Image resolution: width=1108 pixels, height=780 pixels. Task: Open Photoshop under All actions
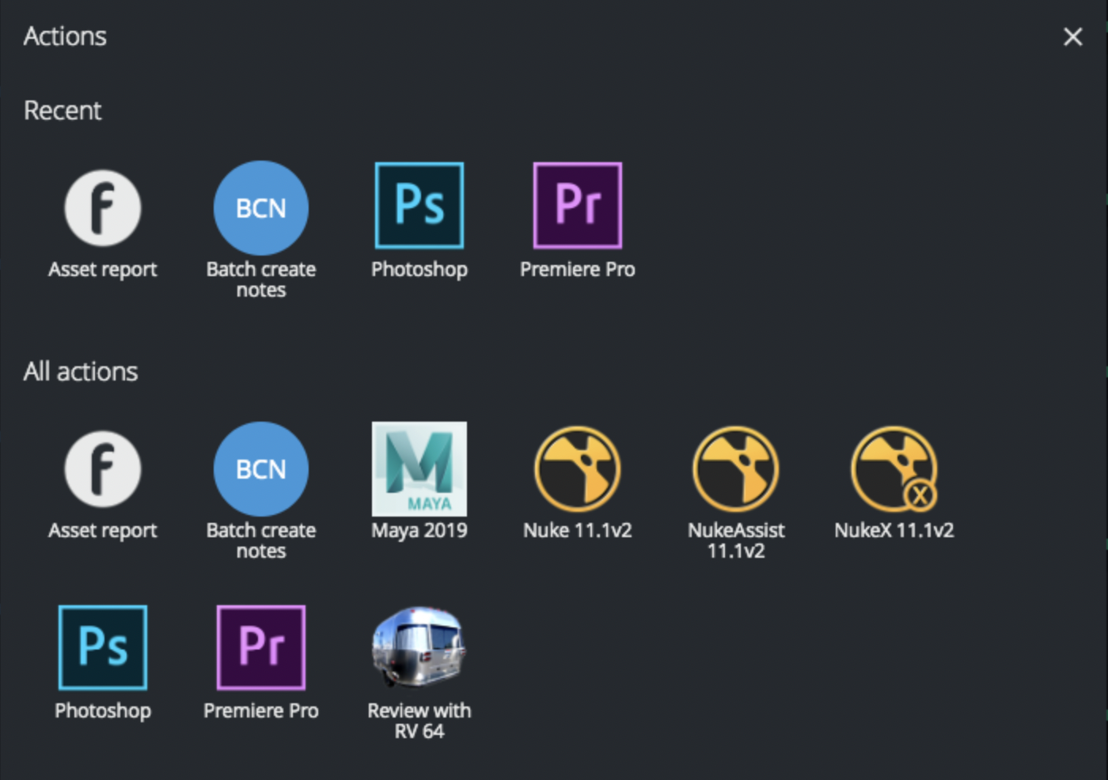[x=102, y=646]
